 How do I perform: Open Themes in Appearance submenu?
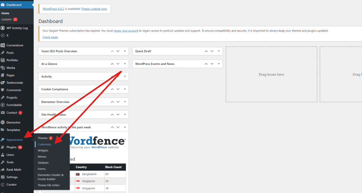[43, 138]
